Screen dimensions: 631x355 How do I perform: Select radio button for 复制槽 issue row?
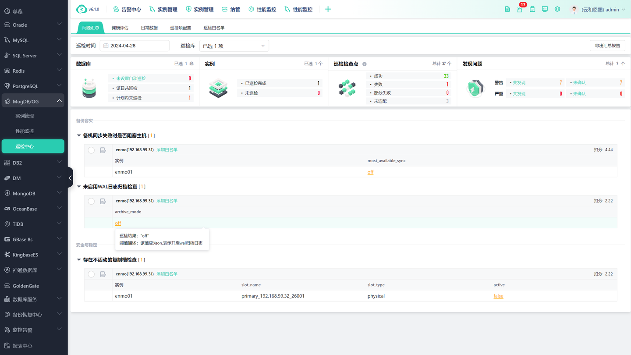(x=91, y=274)
